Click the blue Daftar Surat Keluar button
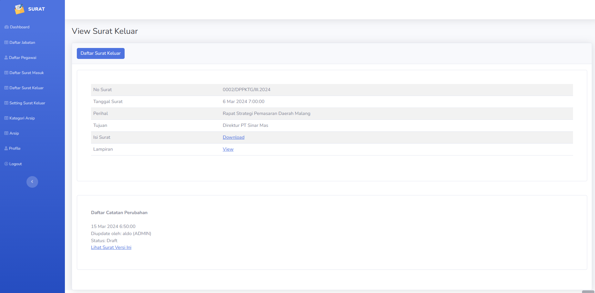The height and width of the screenshot is (293, 595). pyautogui.click(x=101, y=53)
